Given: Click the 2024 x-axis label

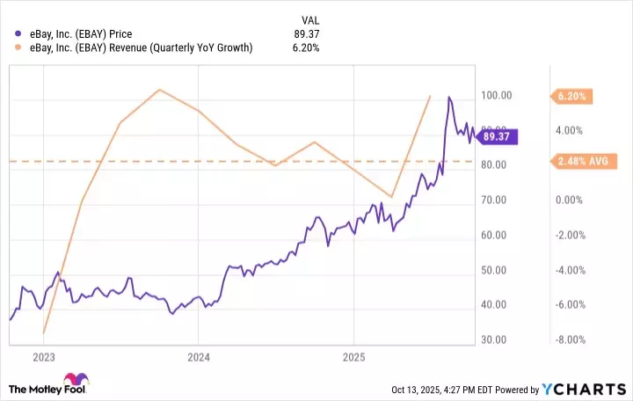Looking at the screenshot, I should (x=199, y=358).
